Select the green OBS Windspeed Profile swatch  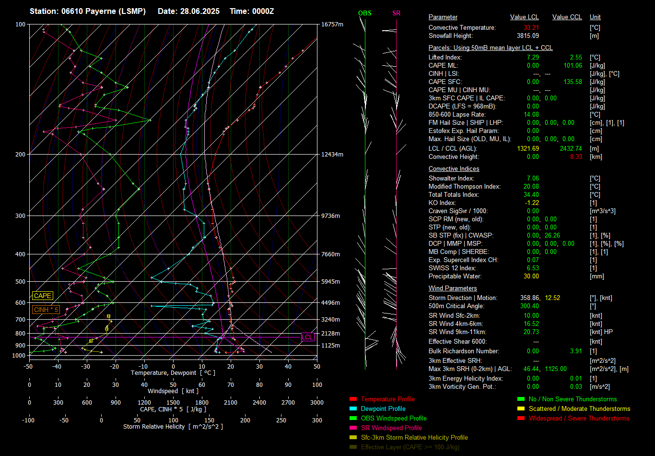[x=353, y=419]
